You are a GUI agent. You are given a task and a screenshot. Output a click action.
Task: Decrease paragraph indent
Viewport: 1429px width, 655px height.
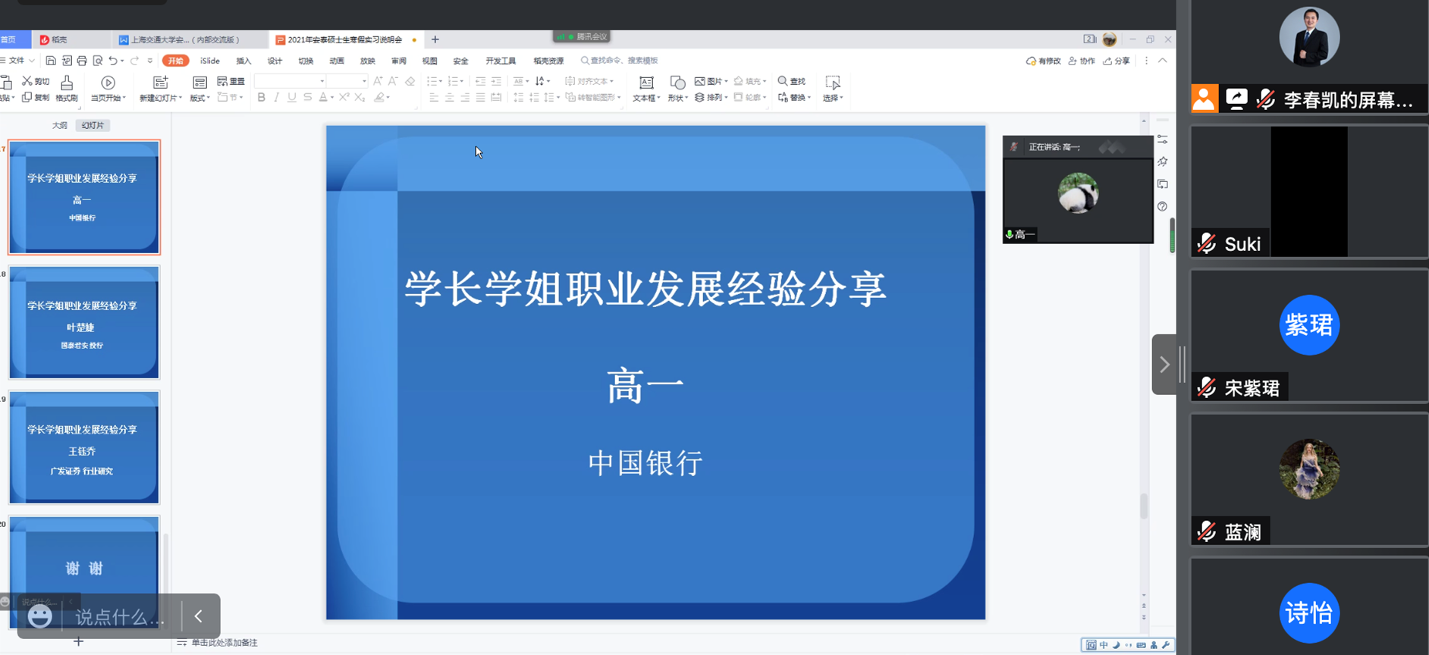[480, 81]
